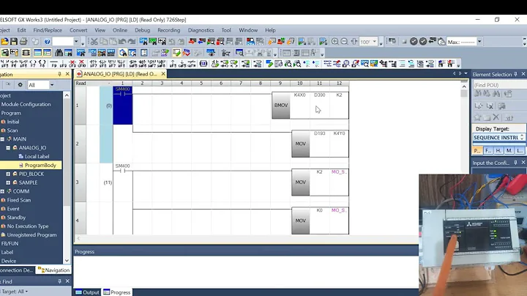Delete horizontal line with red X cF9 icon
This screenshot has height=296, width=527.
(72, 64)
